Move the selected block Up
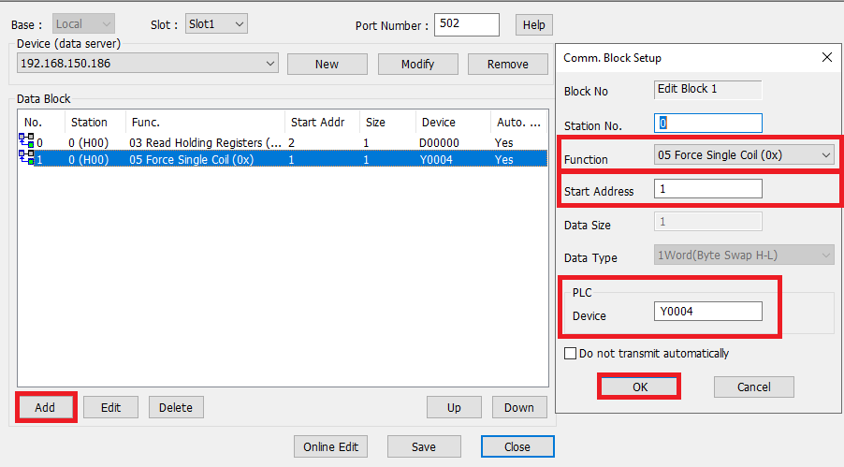Image resolution: width=844 pixels, height=467 pixels. pos(454,407)
